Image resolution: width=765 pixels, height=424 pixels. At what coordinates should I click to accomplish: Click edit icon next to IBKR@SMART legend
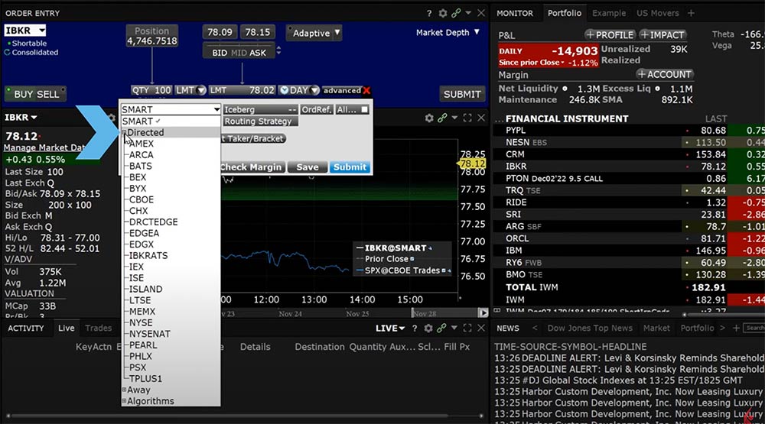(430, 248)
